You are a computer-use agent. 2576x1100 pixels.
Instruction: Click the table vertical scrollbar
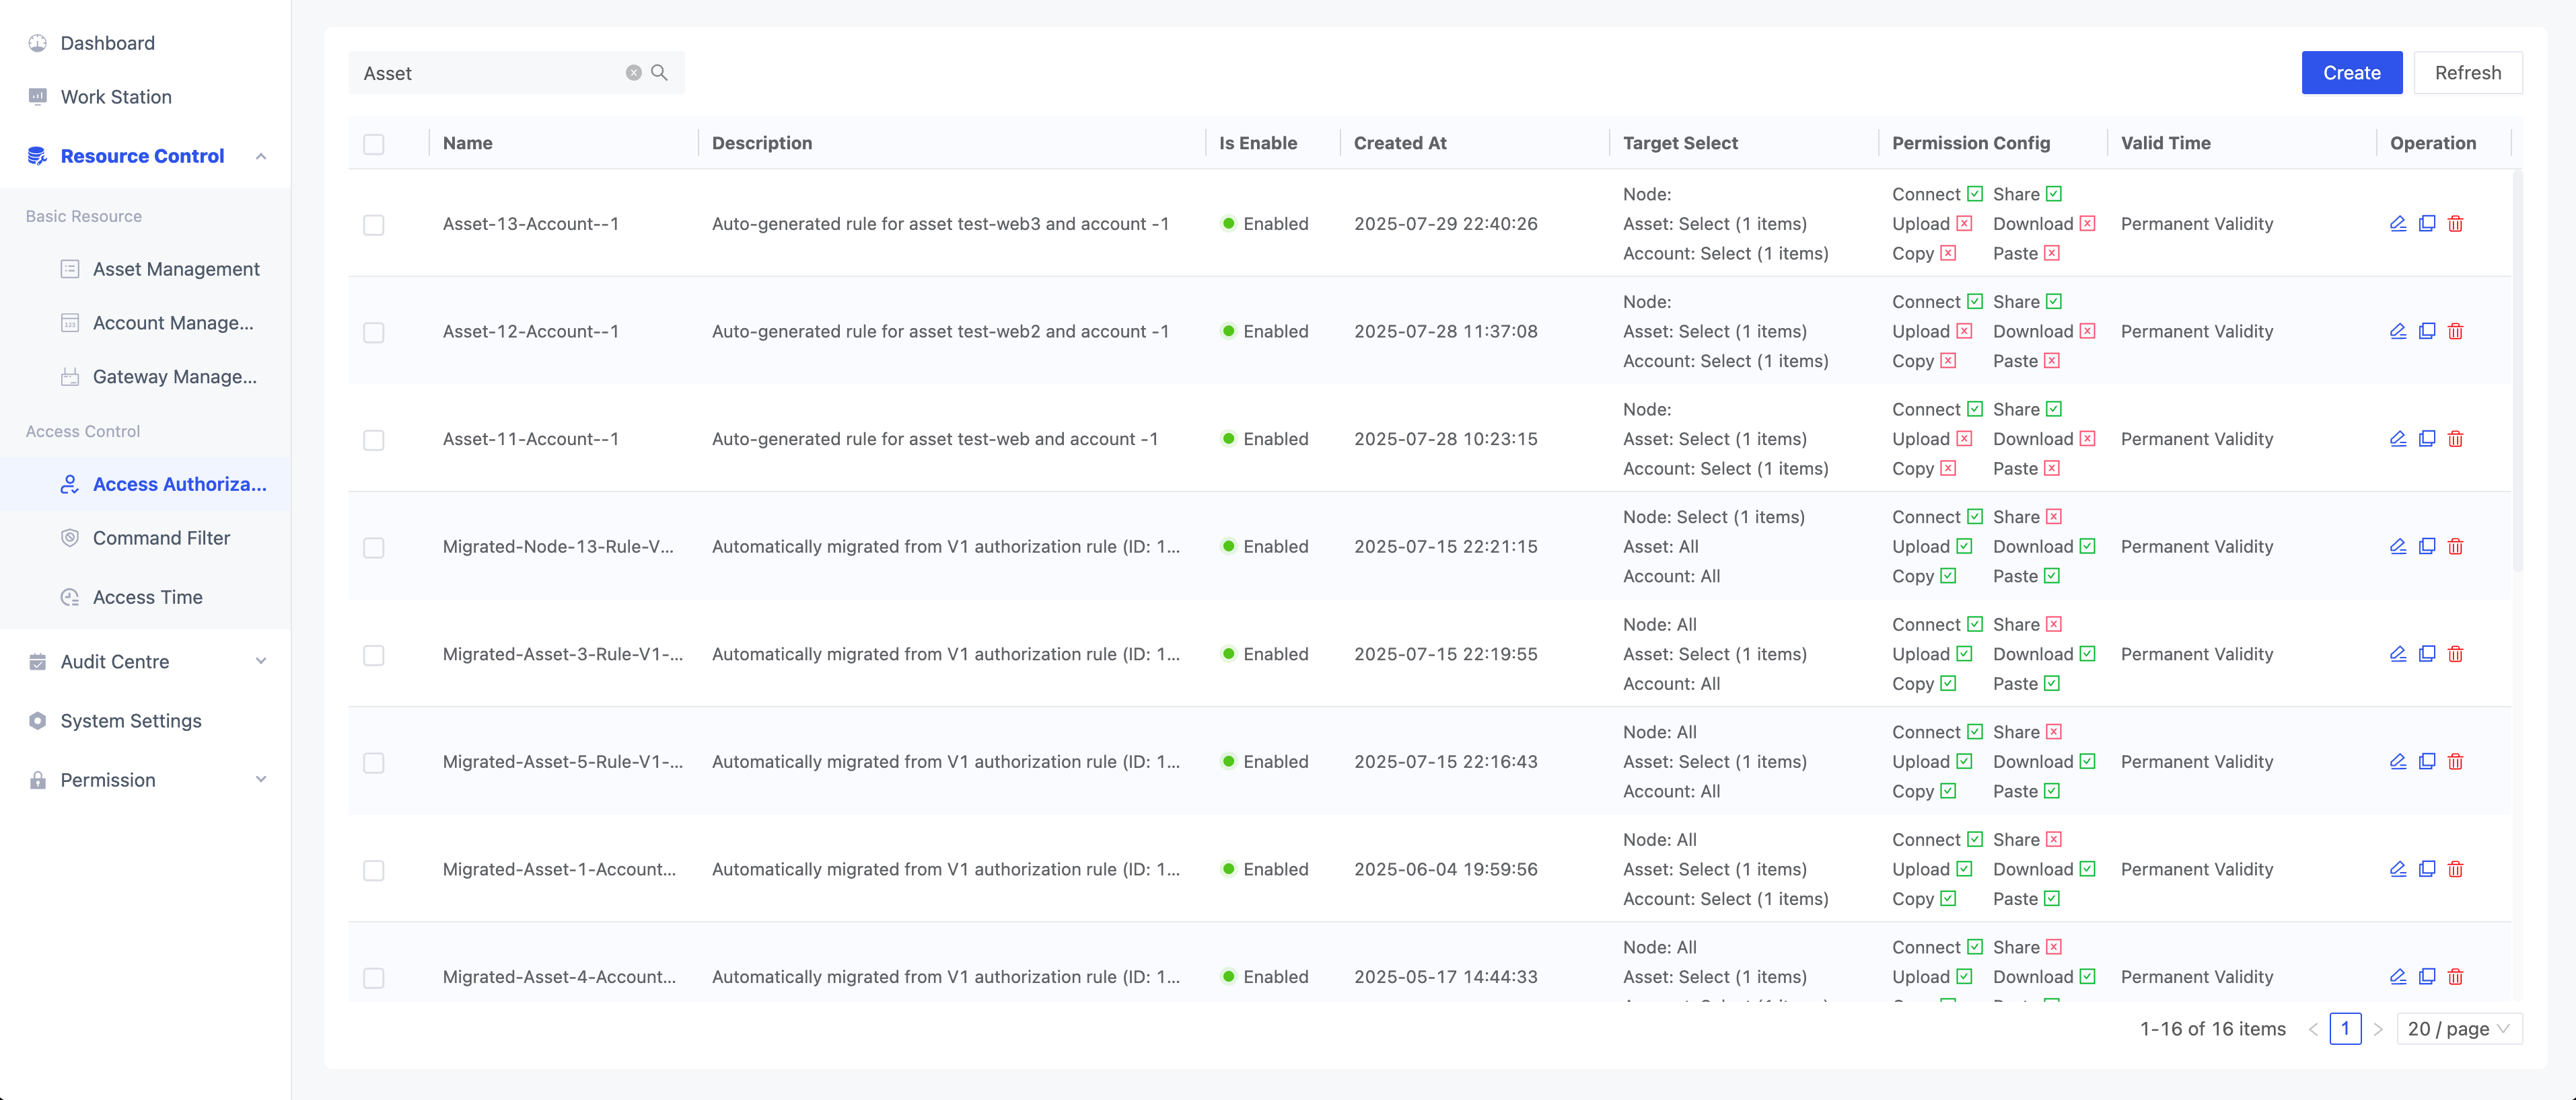(2517, 372)
